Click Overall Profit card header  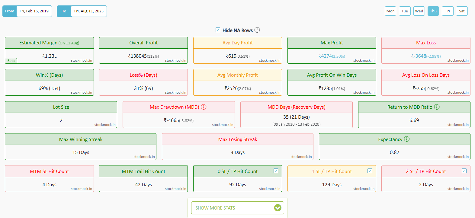click(x=143, y=43)
